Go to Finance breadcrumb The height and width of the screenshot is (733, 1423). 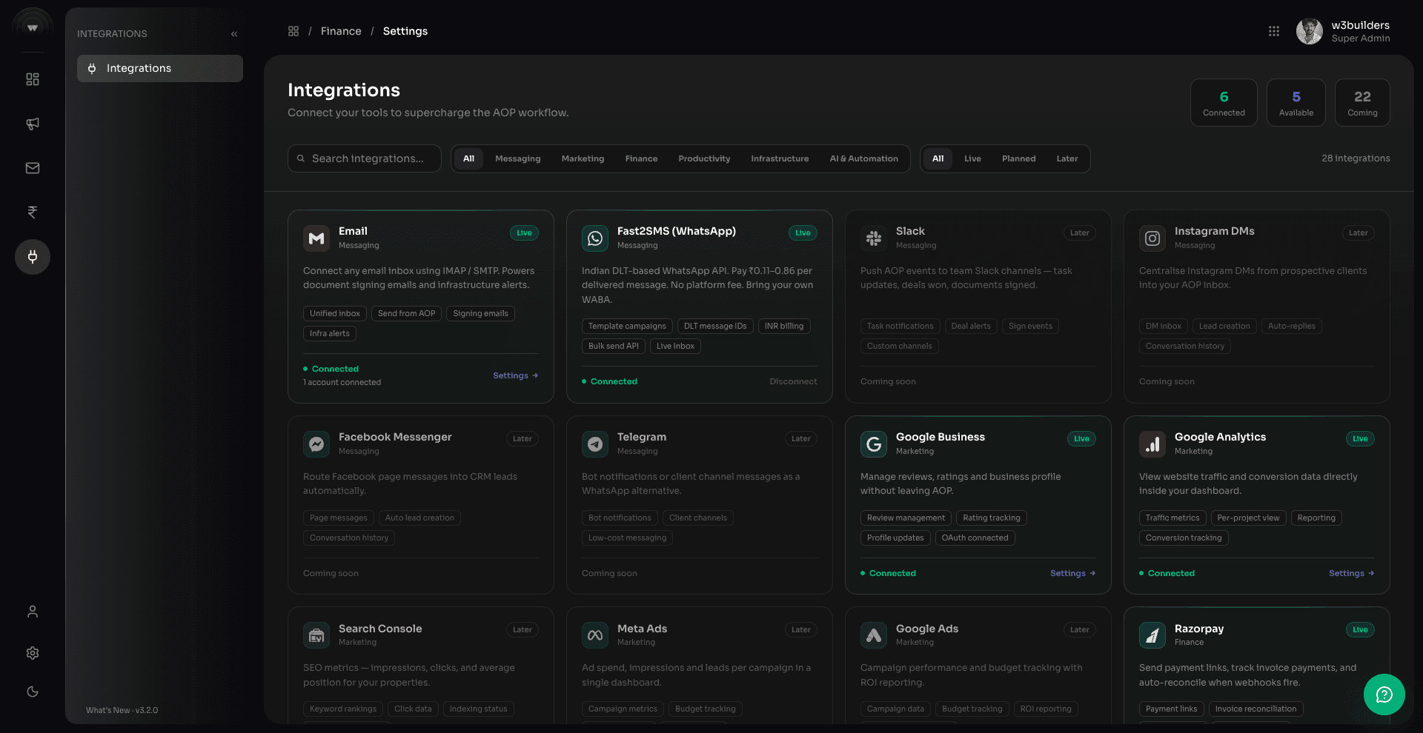click(341, 31)
